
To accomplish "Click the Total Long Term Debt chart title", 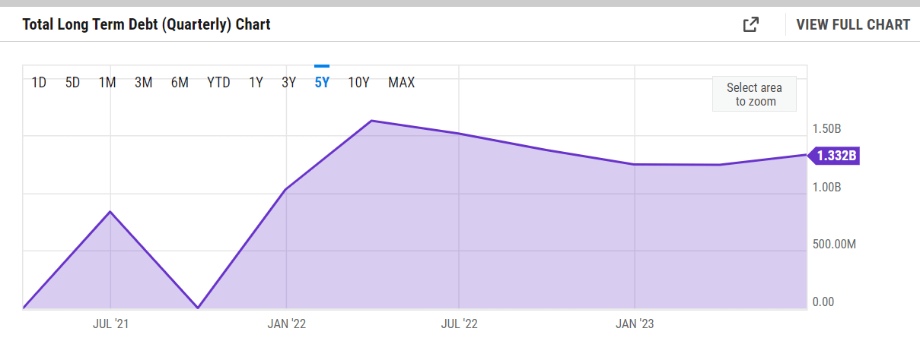I will click(147, 24).
